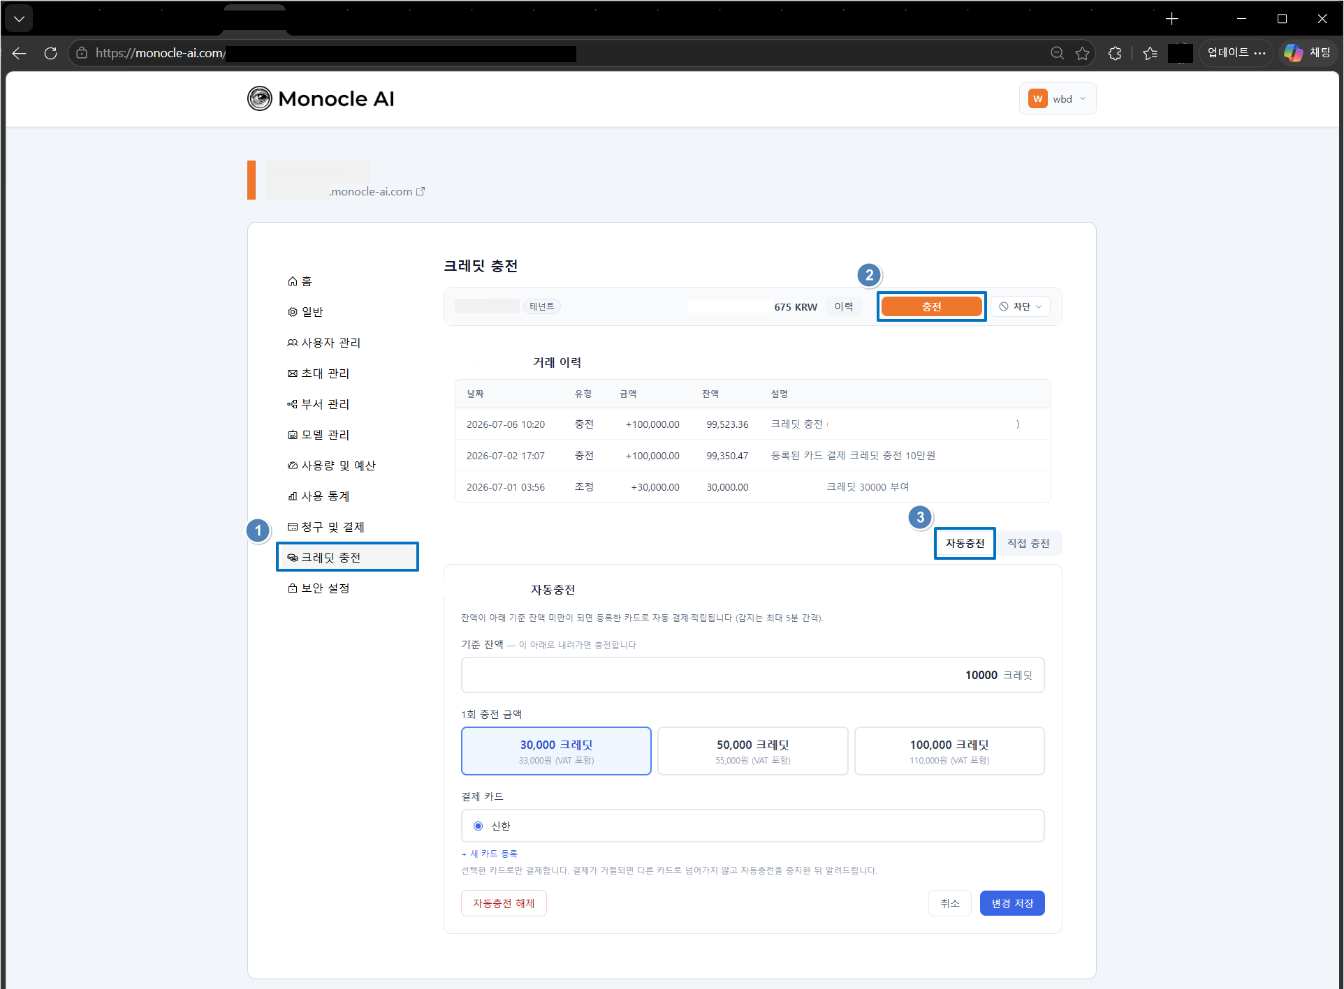
Task: Go to 홈 in the sidebar
Action: (300, 281)
